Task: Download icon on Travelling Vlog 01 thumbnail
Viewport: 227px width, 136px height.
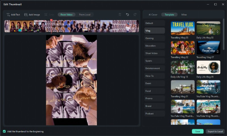Action: [192, 91]
